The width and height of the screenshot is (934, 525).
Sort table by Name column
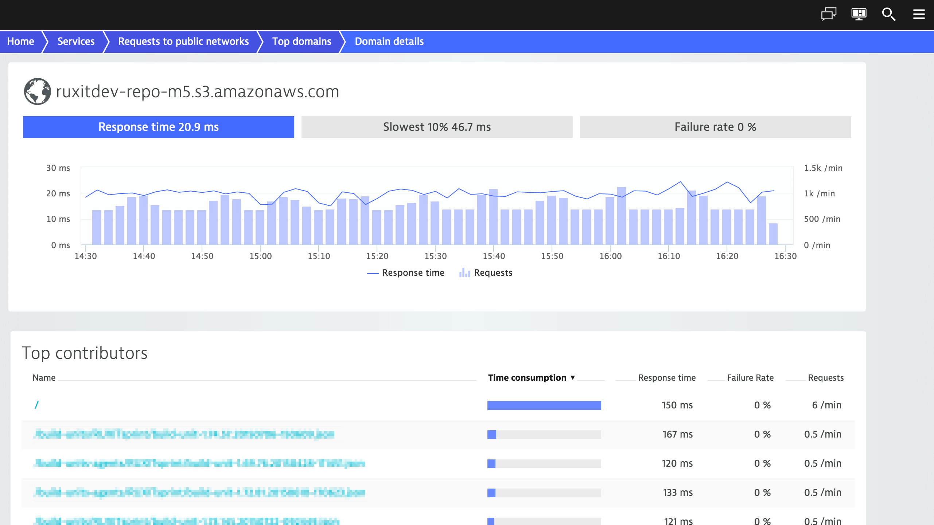click(44, 378)
